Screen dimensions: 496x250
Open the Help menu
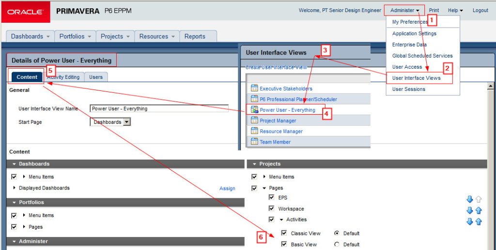[455, 11]
